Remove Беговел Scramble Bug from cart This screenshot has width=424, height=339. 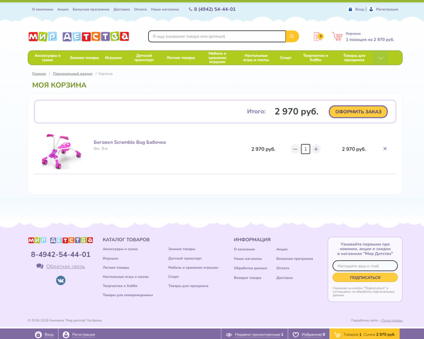385,149
